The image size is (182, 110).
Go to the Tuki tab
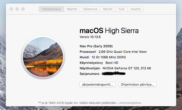[x=122, y=9]
